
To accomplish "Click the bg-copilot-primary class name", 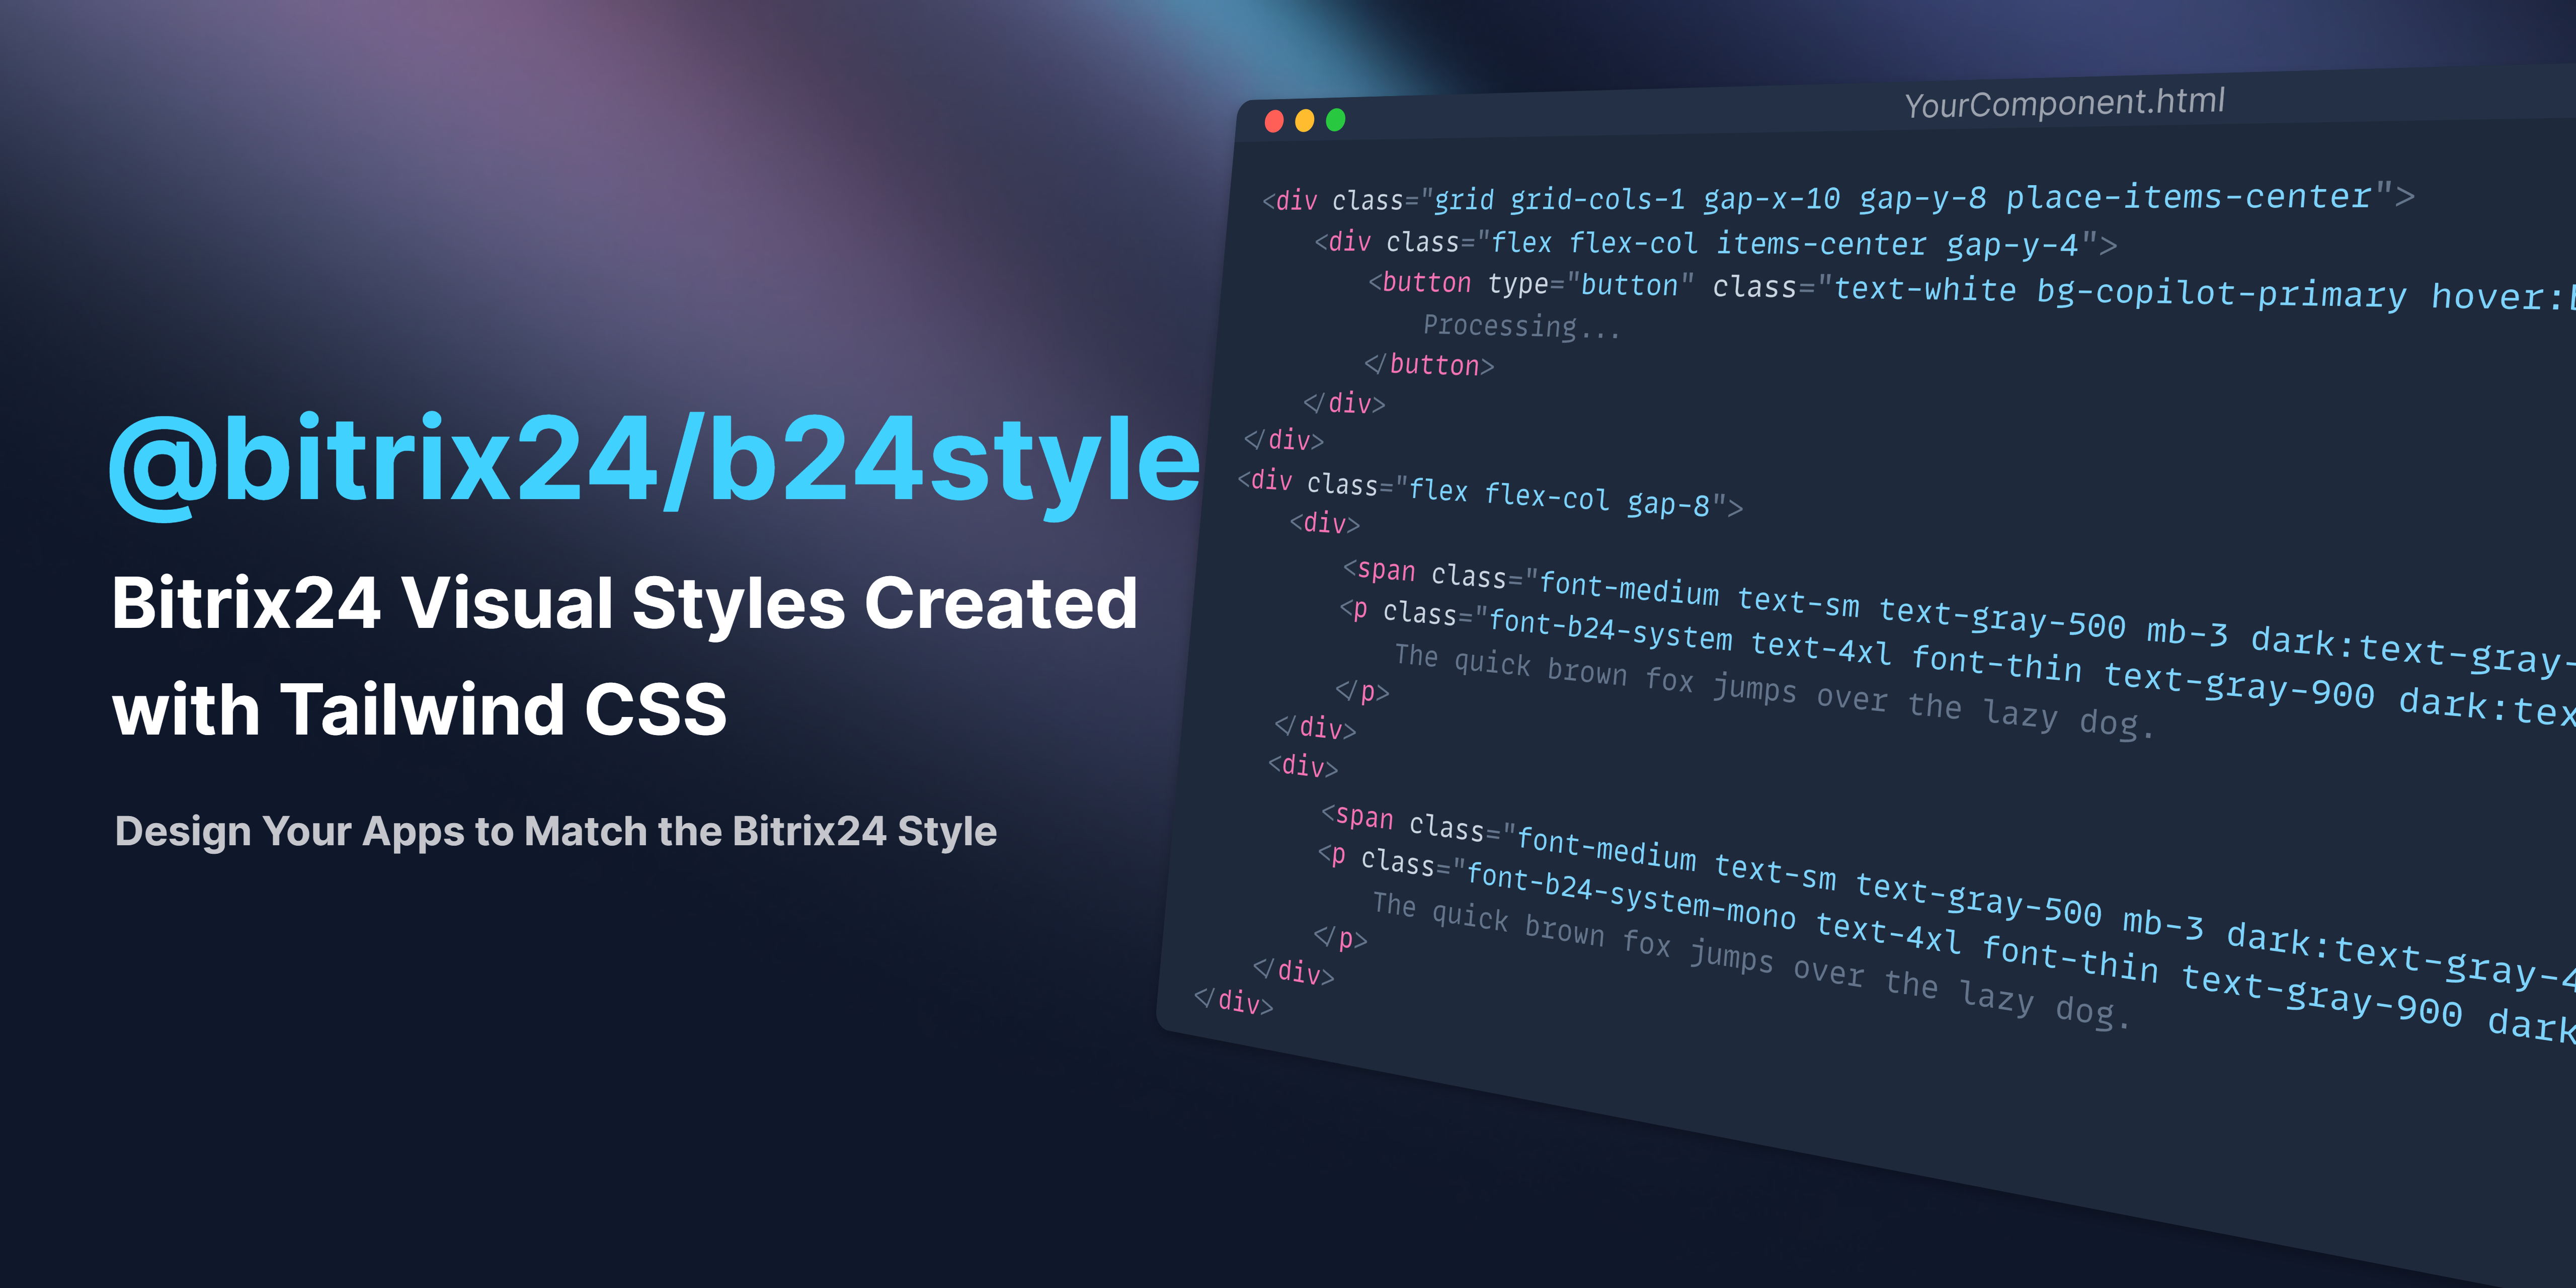I will point(2221,292).
